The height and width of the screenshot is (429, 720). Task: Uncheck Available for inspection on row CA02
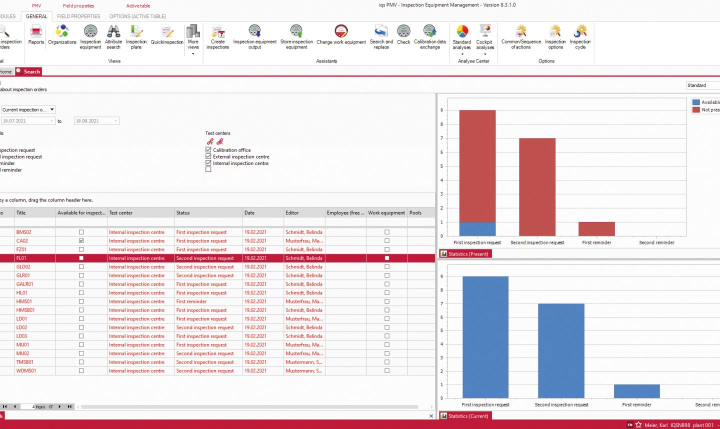82,240
